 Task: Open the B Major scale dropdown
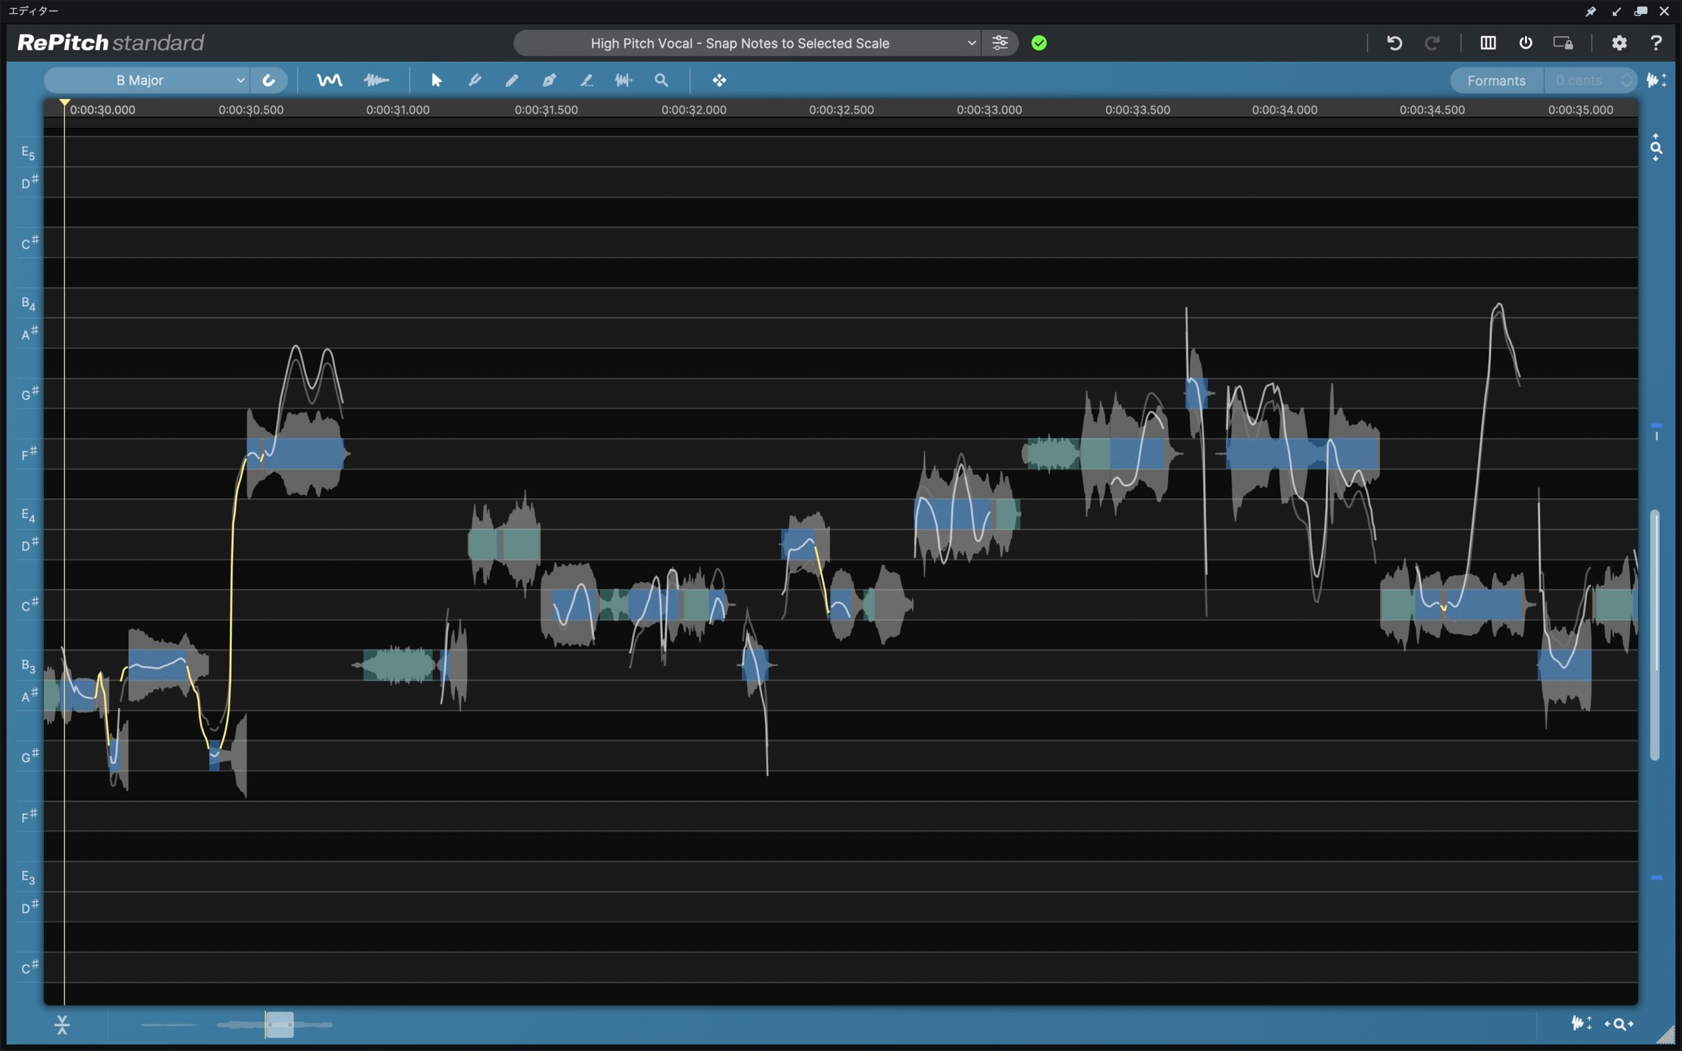point(147,81)
